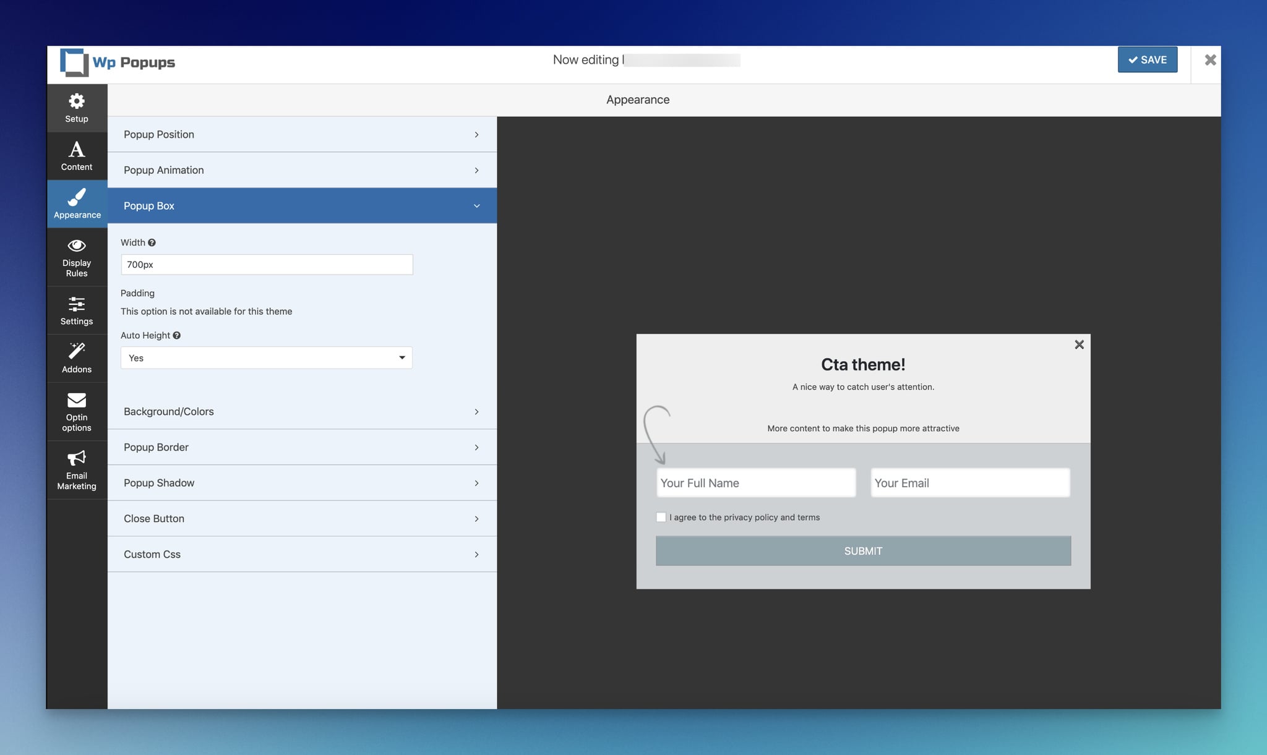Click the Width help question icon
Image resolution: width=1267 pixels, height=755 pixels.
[152, 242]
